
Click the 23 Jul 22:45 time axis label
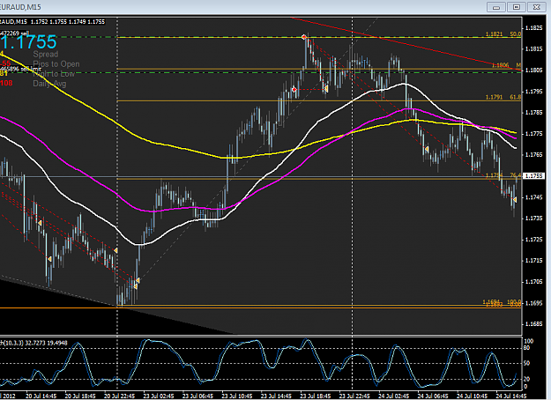click(354, 396)
